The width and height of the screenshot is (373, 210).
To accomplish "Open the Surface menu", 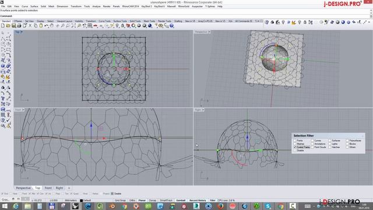I will tap(34, 6).
